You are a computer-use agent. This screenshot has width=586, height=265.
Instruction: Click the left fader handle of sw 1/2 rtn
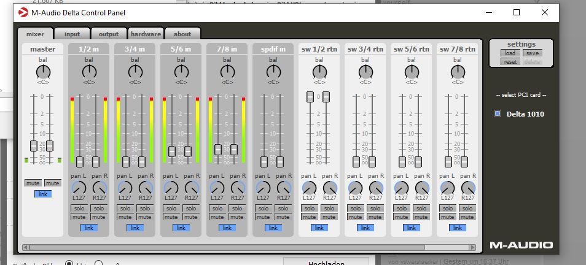[x=310, y=97]
